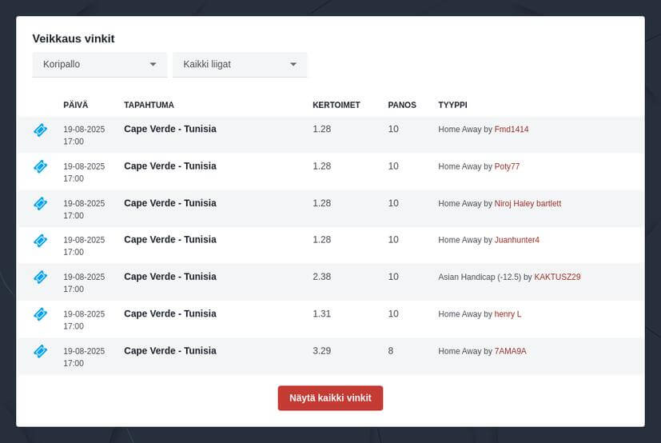The width and height of the screenshot is (661, 443).
Task: Click ticket icon in Poty77's tip row
Action: point(41,166)
